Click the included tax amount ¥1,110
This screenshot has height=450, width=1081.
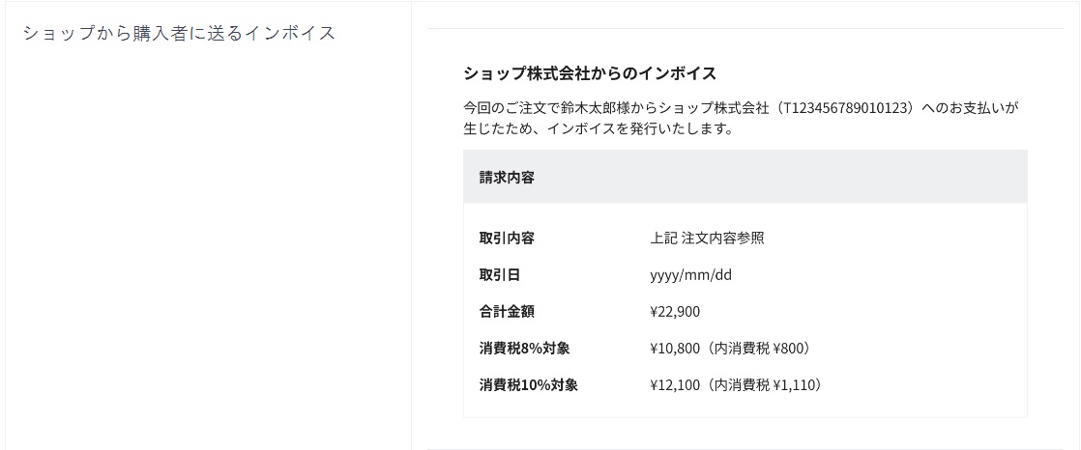(797, 384)
